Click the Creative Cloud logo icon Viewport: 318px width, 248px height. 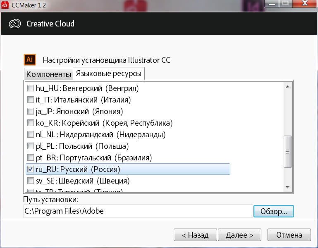pyautogui.click(x=15, y=24)
